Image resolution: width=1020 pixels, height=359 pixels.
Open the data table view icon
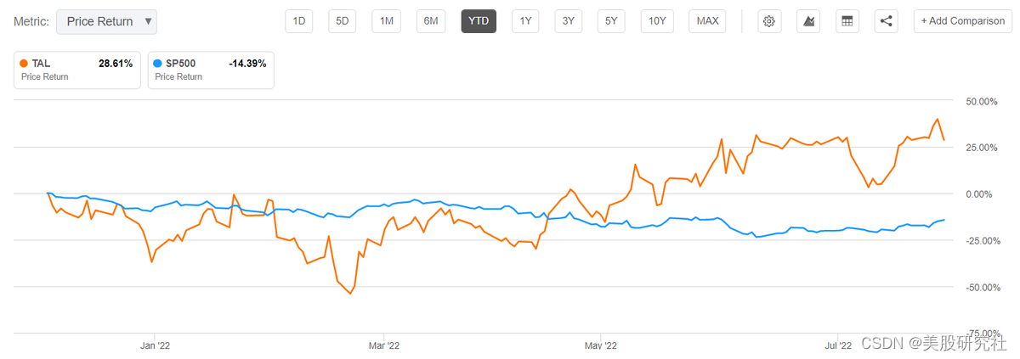(847, 21)
